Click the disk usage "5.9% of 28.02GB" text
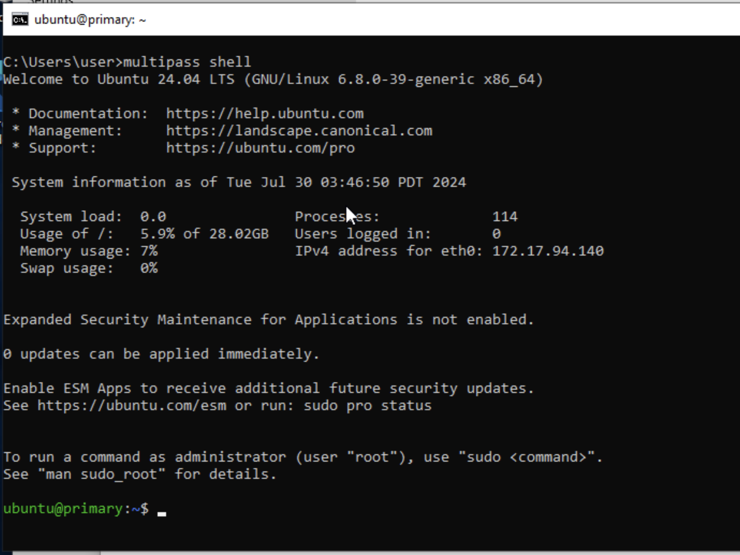This screenshot has height=555, width=740. (204, 234)
